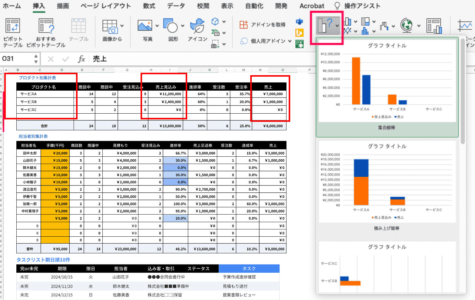Viewport: 475px width, 300px height.
Task: Expand the 図形 (Shapes) dropdown arrow
Action: point(182,26)
